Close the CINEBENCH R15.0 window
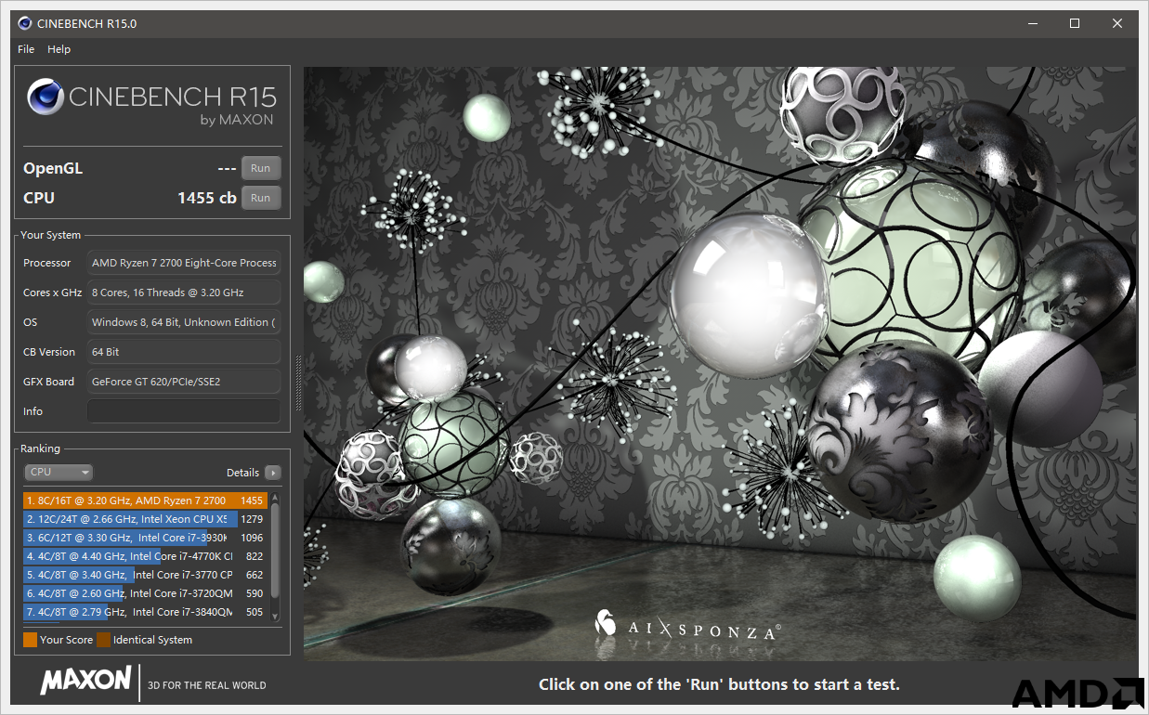Screen dimensions: 1149x715 (1117, 23)
